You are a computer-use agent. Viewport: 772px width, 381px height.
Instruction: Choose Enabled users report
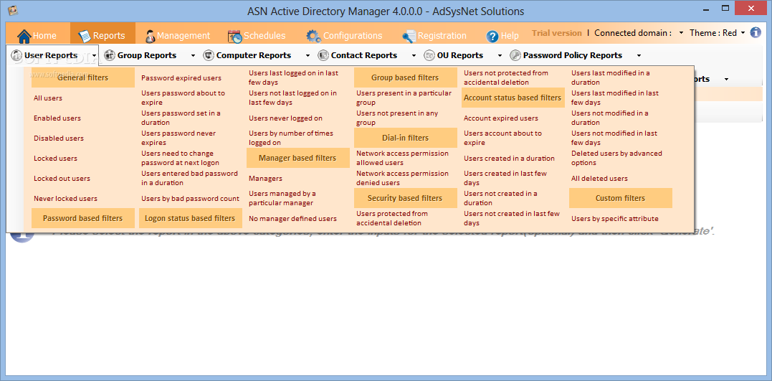[x=57, y=118]
